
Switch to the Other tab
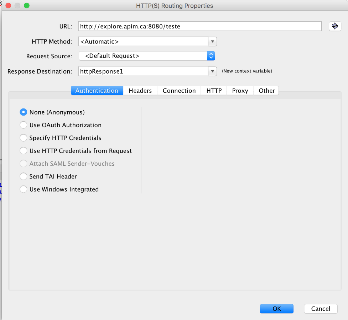266,90
